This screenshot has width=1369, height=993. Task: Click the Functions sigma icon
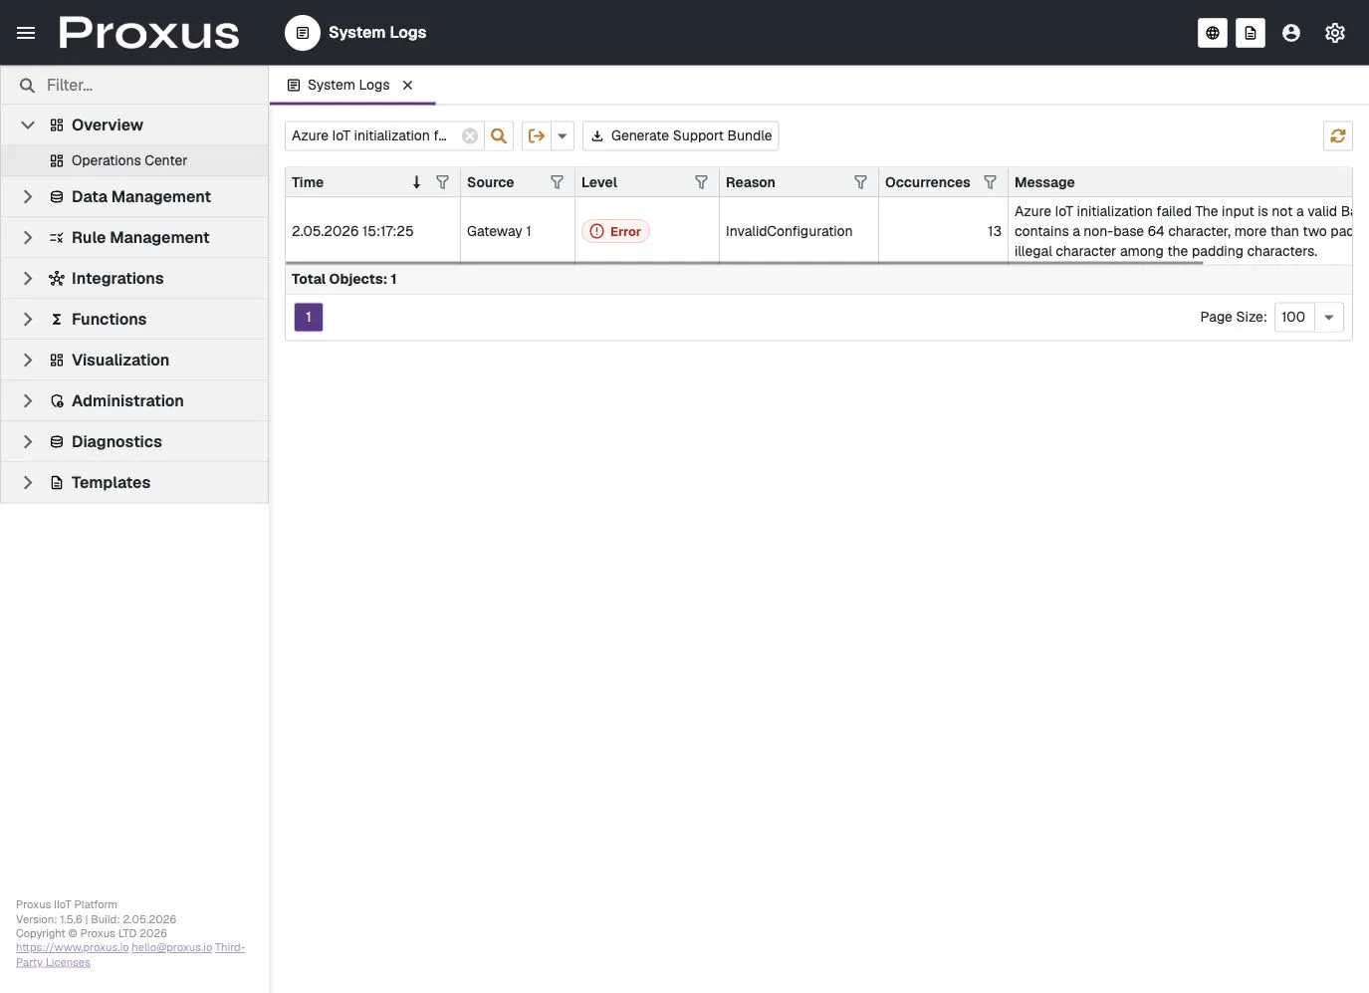coord(57,320)
